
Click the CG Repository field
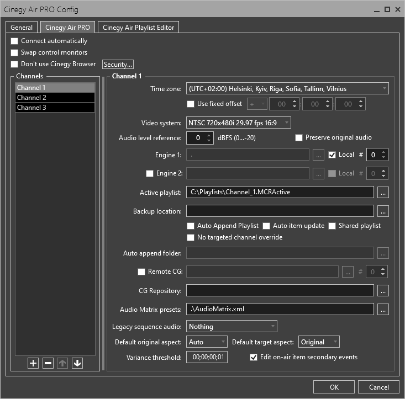[x=280, y=291]
